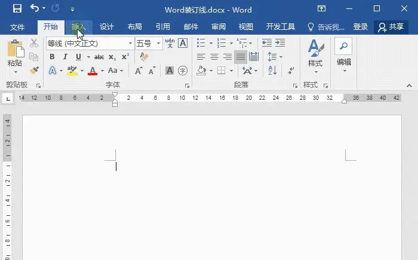Apply character border icon

click(x=183, y=43)
